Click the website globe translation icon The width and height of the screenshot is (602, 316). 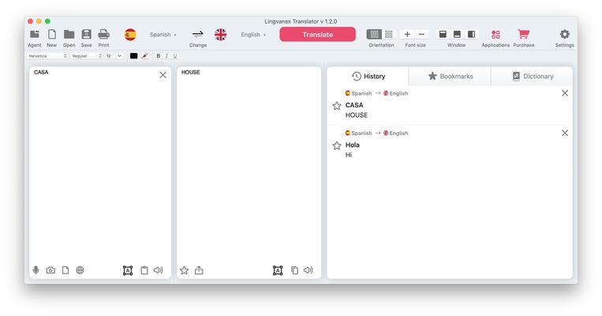pyautogui.click(x=80, y=270)
